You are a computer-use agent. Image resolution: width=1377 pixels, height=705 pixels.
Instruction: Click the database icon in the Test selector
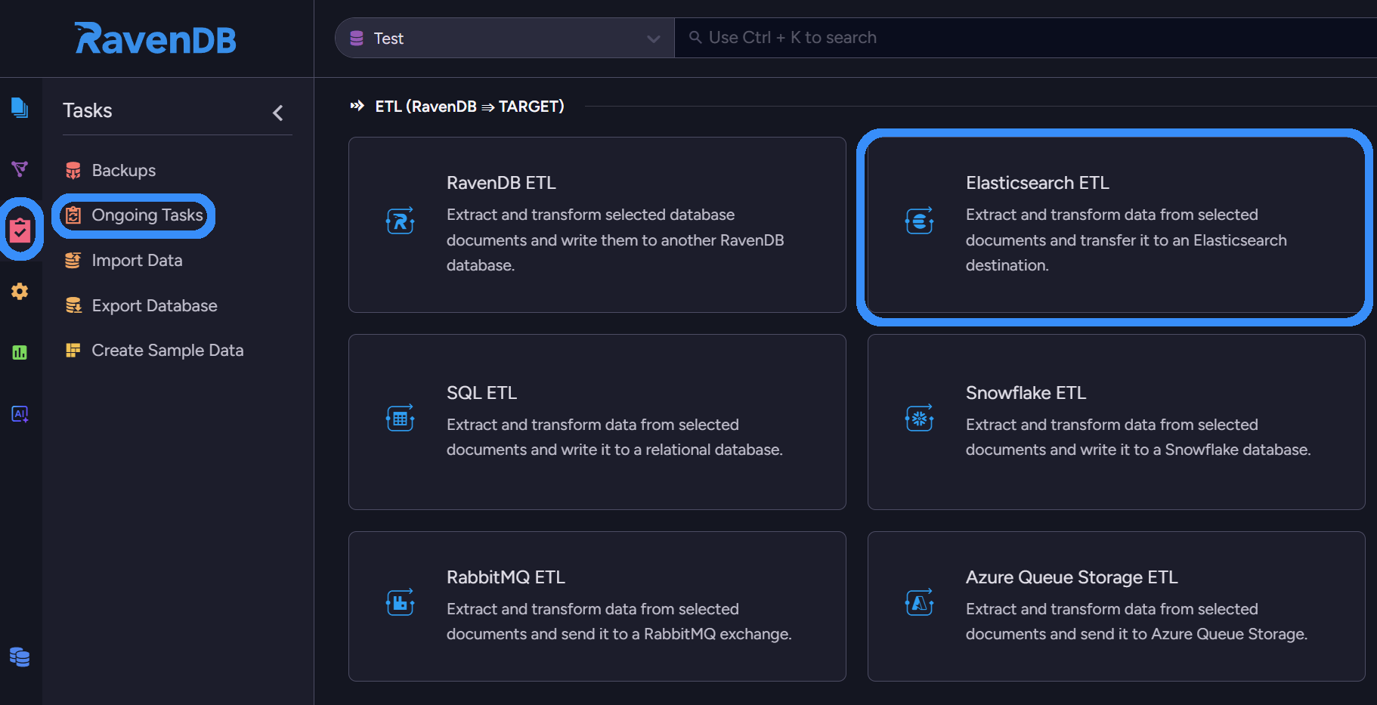(x=357, y=38)
